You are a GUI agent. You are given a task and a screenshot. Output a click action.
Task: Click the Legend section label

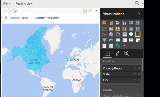pyautogui.click(x=108, y=90)
